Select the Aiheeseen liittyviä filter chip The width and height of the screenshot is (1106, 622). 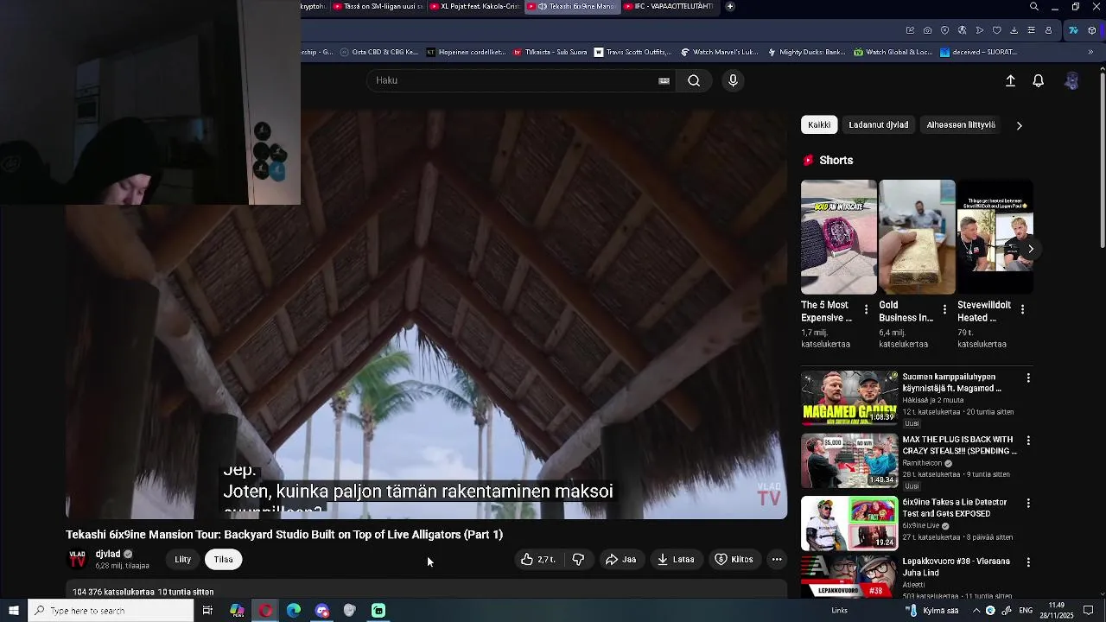point(961,125)
